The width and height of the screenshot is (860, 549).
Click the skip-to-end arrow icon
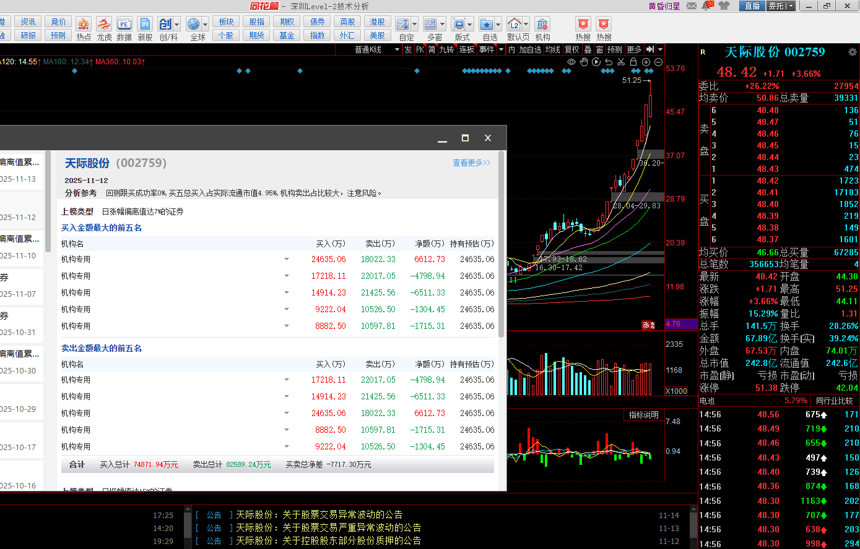(650, 49)
